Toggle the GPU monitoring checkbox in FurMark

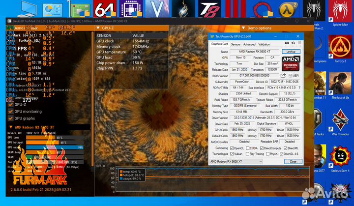point(11,111)
